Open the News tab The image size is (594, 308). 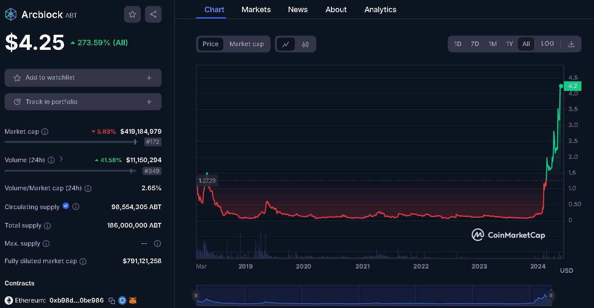pos(298,10)
